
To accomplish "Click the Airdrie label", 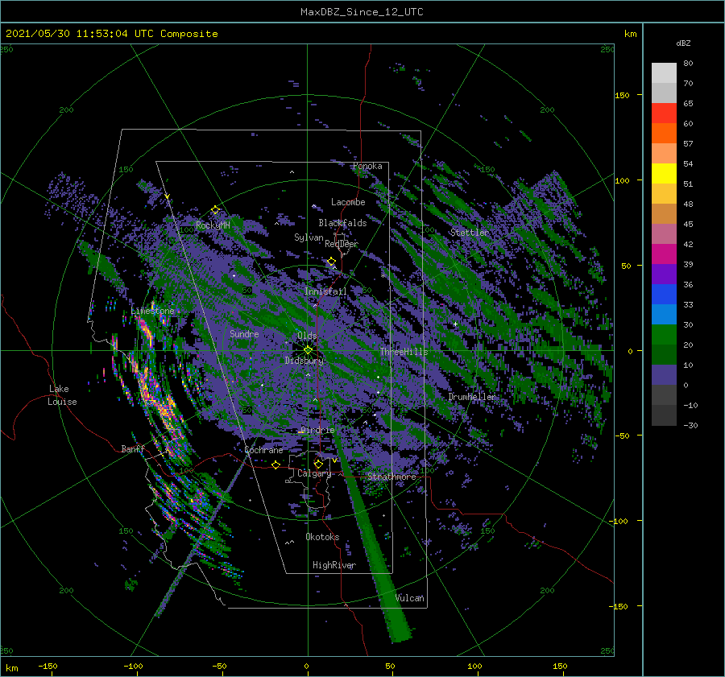I will [x=317, y=430].
